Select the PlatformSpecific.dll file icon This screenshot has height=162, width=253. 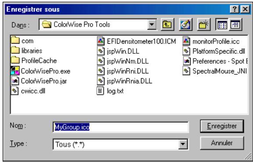(186, 51)
